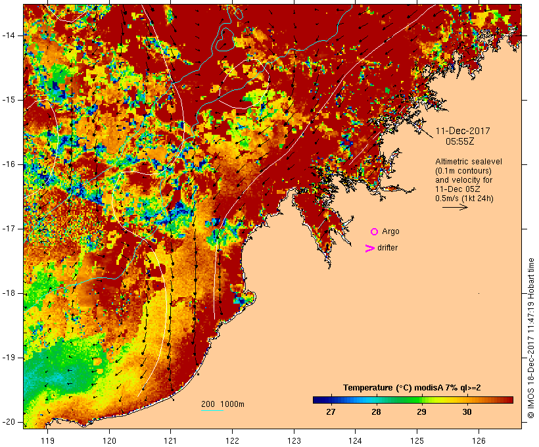Click the IMOS copyright timestamp text
This screenshot has width=539, height=447.
pyautogui.click(x=530, y=338)
